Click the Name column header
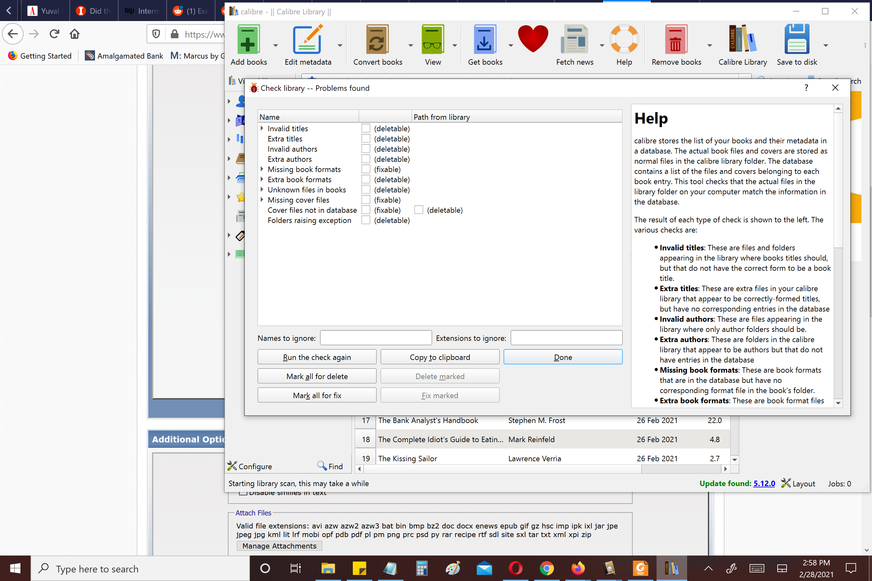This screenshot has width=872, height=581. pyautogui.click(x=270, y=117)
